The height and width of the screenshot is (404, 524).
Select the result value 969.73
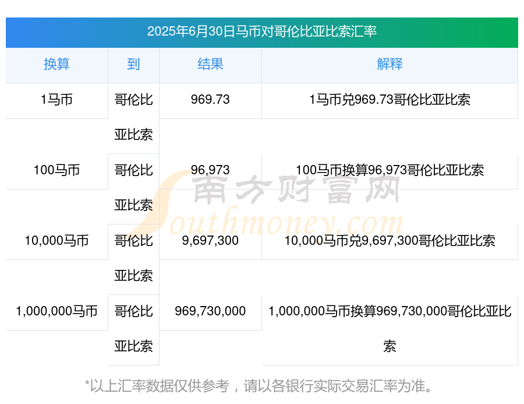coord(210,100)
